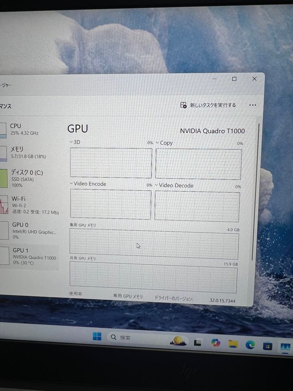Open the Copy engine dropdown
This screenshot has height=391, width=293.
pos(157,143)
